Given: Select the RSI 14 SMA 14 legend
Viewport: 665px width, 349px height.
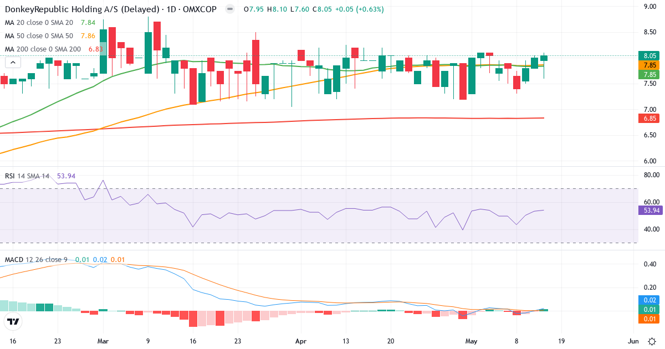Looking at the screenshot, I should [x=28, y=176].
